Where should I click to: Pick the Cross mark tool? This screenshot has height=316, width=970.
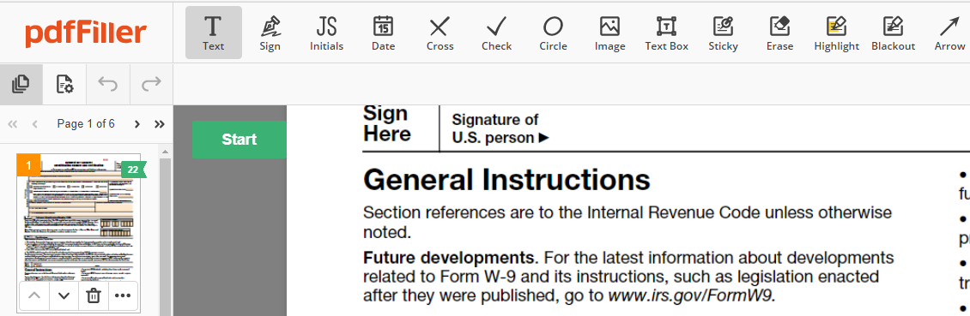[x=440, y=33]
